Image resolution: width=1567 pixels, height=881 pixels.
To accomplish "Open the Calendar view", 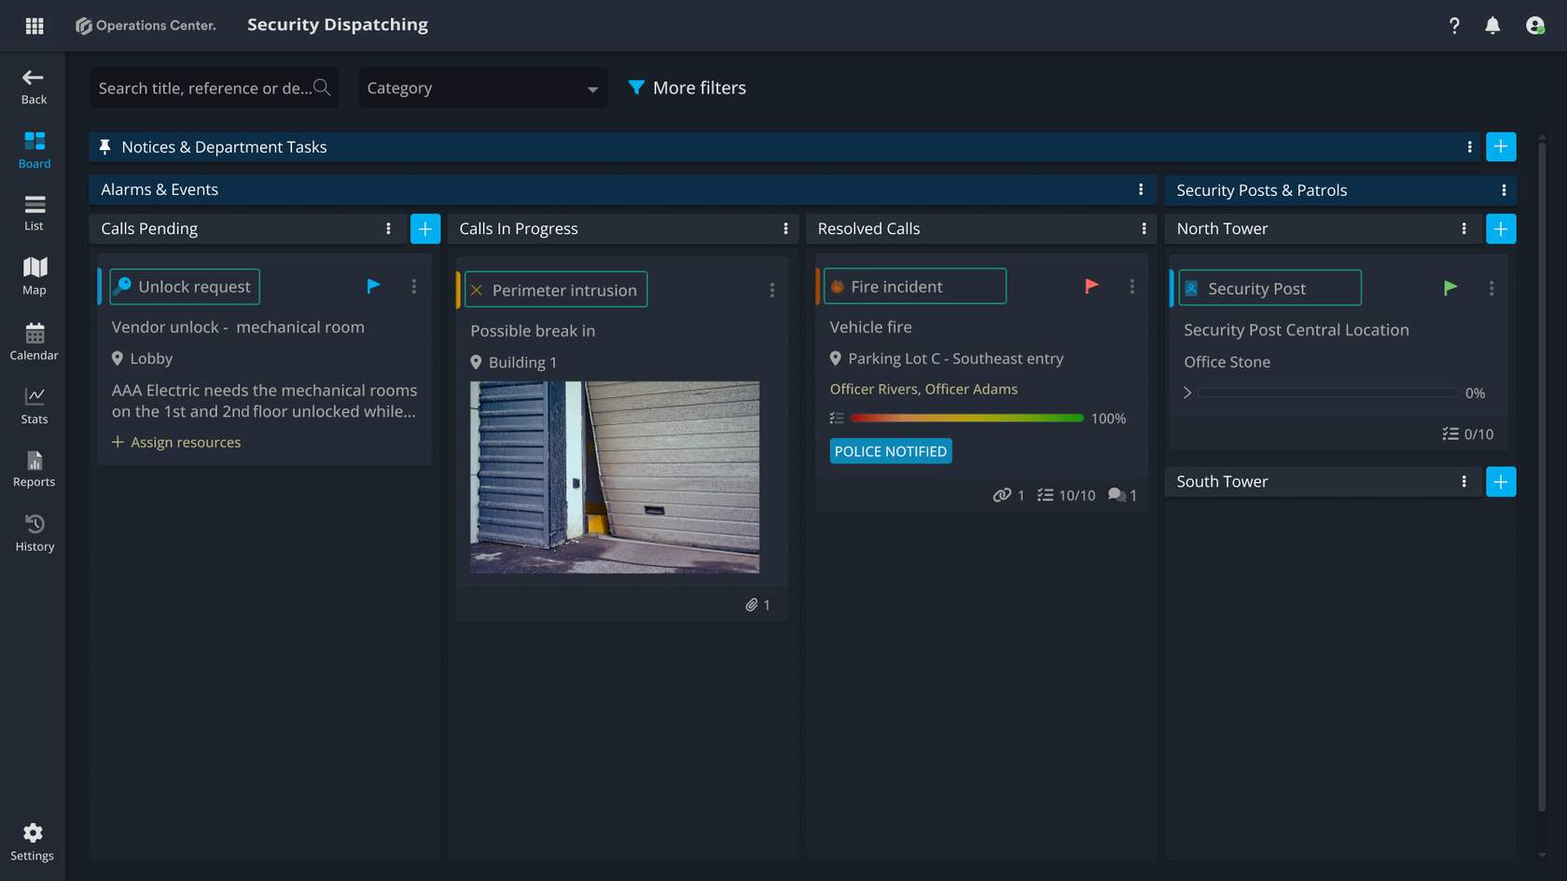I will point(35,340).
